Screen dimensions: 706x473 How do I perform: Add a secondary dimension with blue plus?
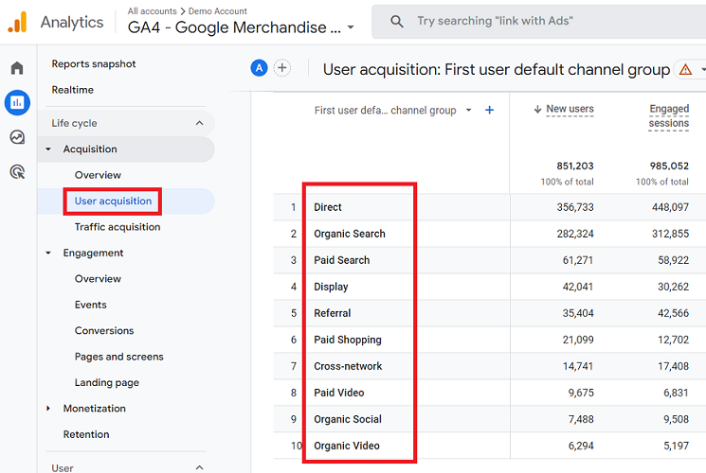click(x=489, y=110)
